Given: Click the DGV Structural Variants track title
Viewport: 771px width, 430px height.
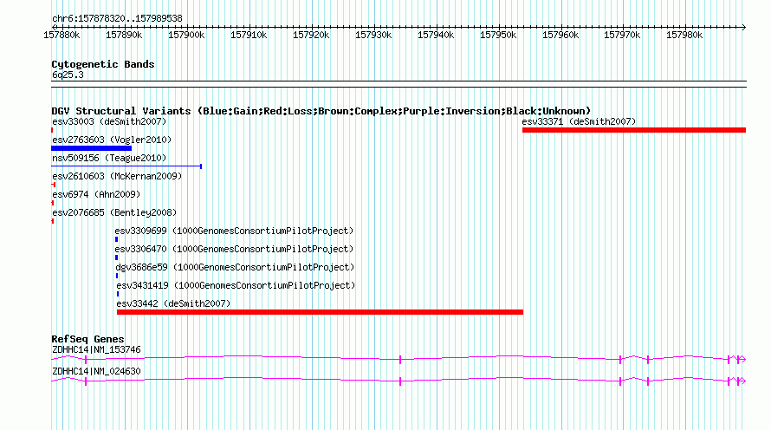Looking at the screenshot, I should [x=321, y=111].
